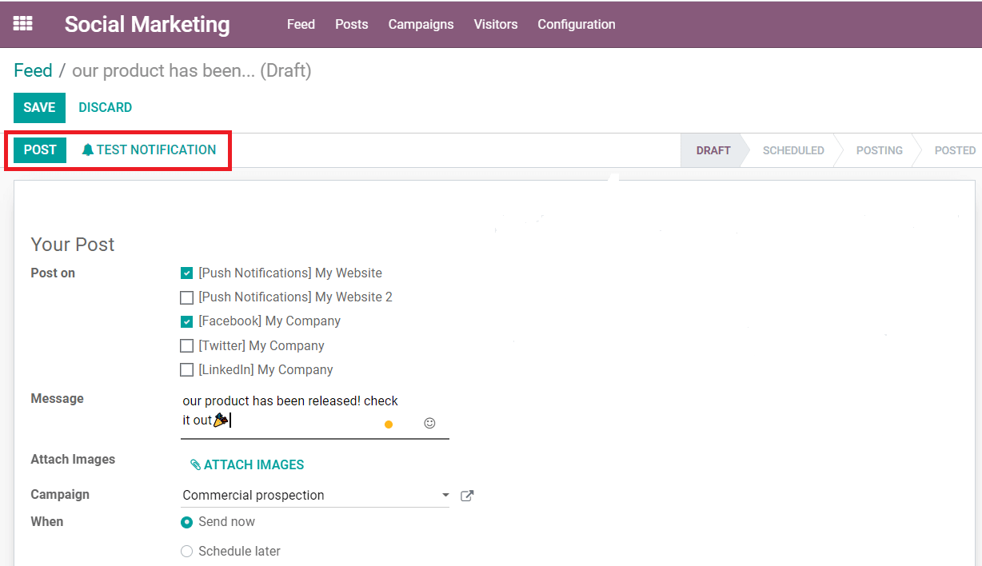Click the Attach Images button with the paperclip
This screenshot has width=982, height=566.
[x=247, y=464]
